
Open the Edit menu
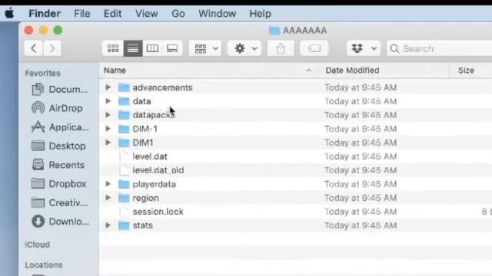pyautogui.click(x=113, y=14)
